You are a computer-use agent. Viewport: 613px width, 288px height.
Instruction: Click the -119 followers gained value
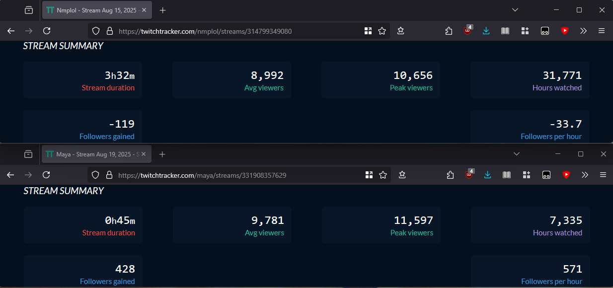tap(122, 124)
